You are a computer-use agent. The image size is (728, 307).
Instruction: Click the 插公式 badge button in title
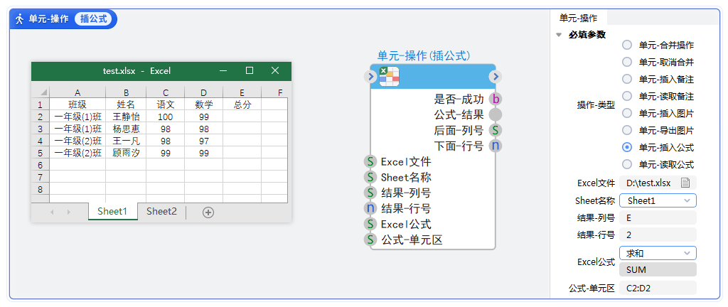click(94, 19)
